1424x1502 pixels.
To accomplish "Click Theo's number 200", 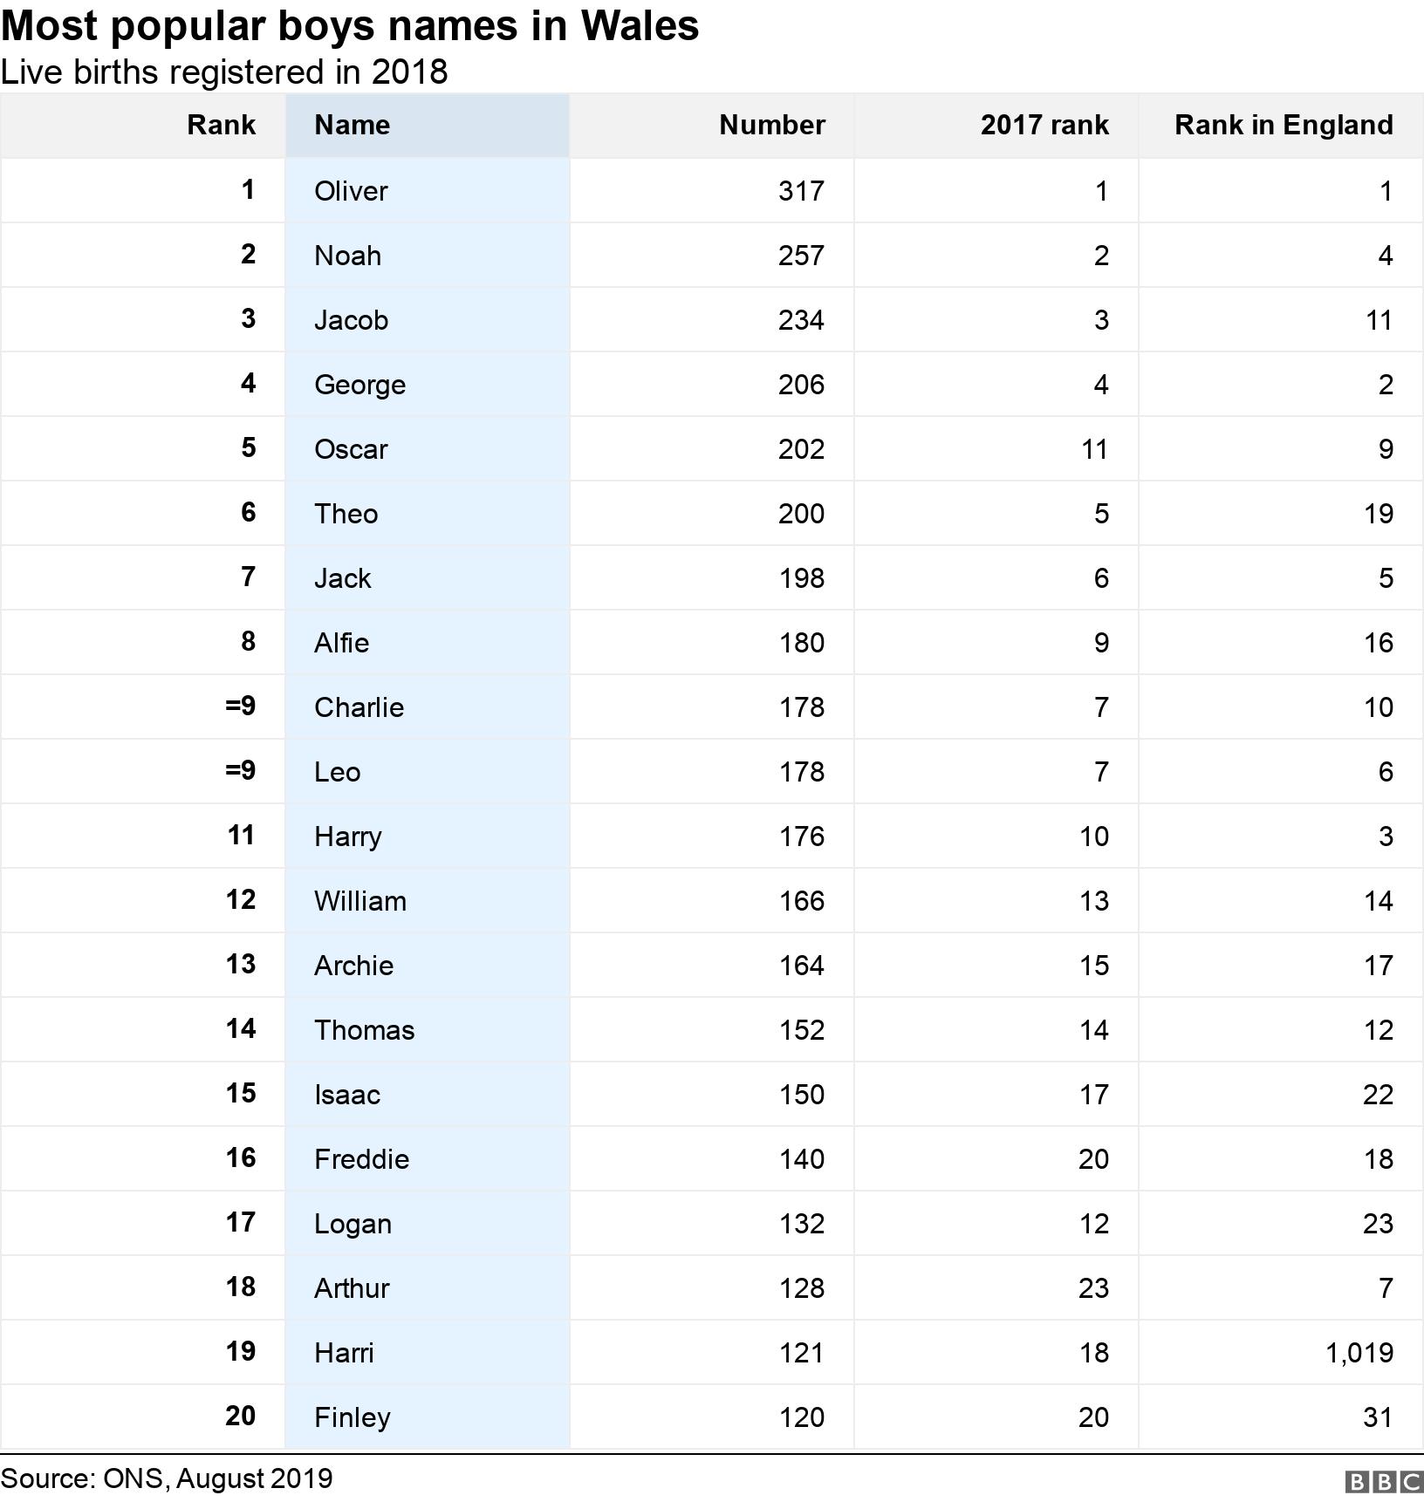I will tap(801, 513).
